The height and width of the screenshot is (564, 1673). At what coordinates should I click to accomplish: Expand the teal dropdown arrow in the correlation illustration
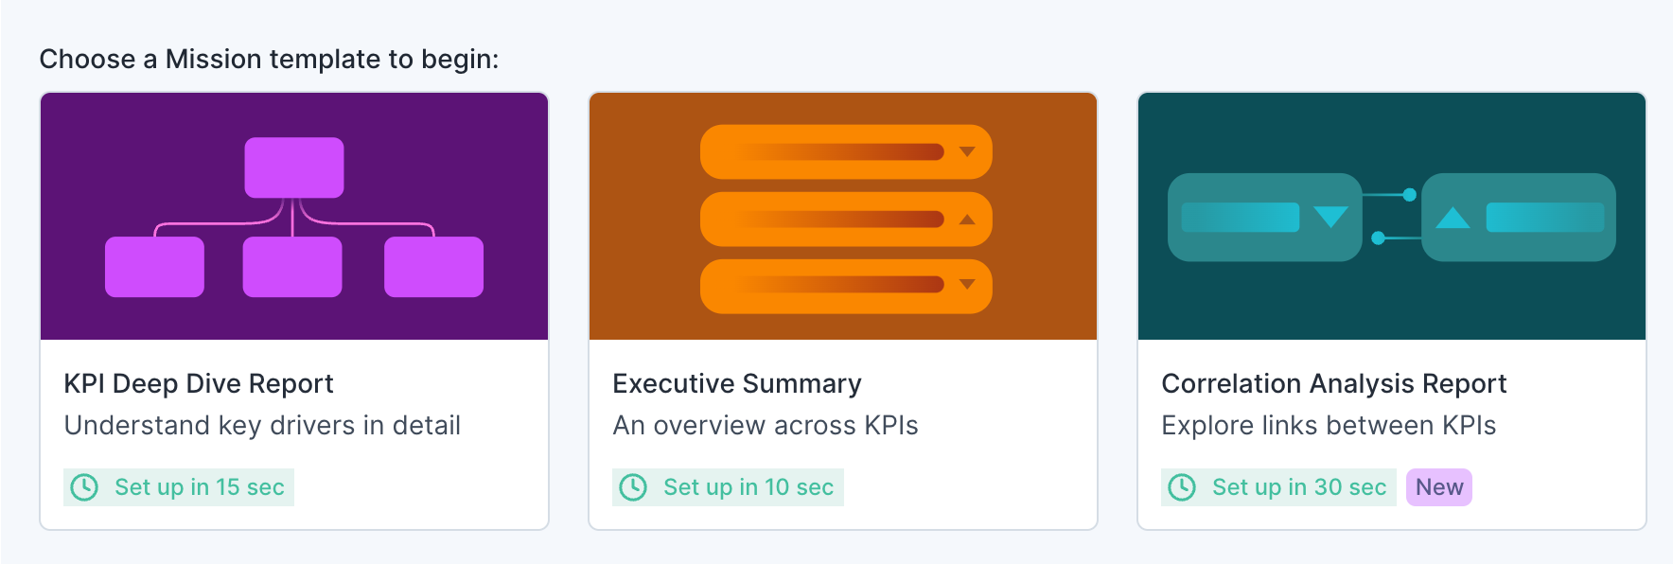(1332, 217)
